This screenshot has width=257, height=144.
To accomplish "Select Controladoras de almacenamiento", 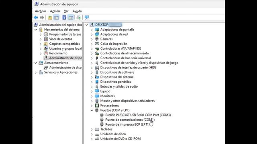I will [x=124, y=53].
